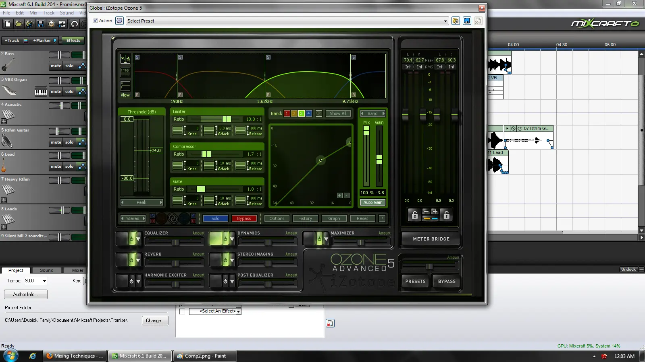Click the plugin settings gear icon beside Active

[x=119, y=21]
